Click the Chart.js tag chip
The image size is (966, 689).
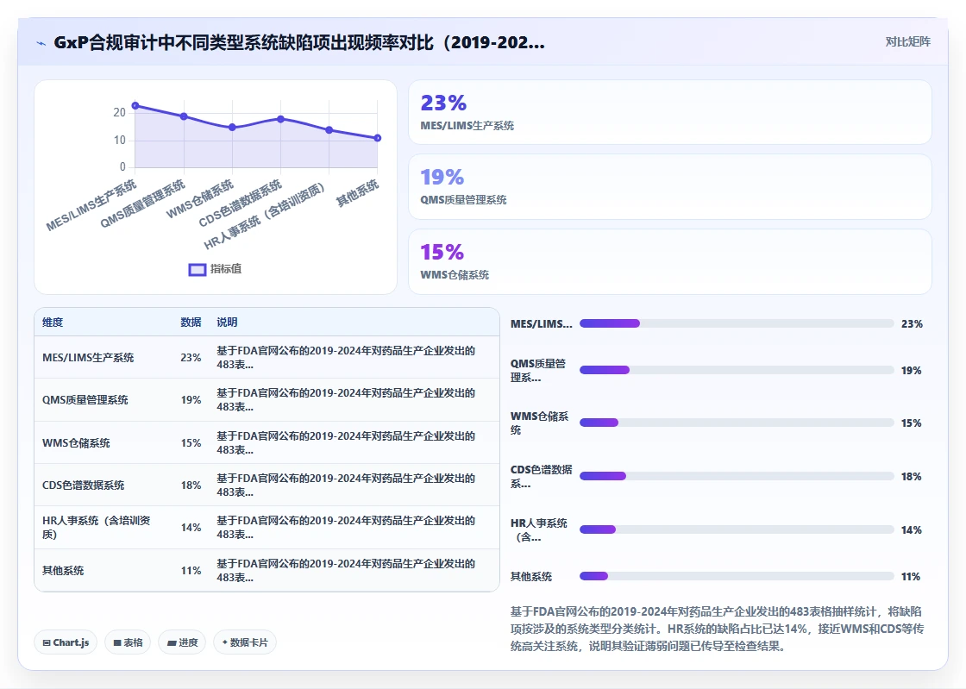(66, 642)
